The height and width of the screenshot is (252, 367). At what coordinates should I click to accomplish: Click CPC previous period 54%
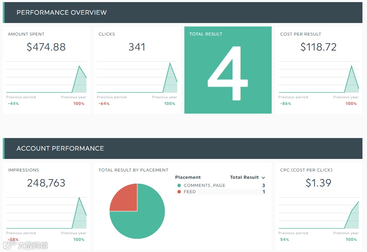(284, 239)
